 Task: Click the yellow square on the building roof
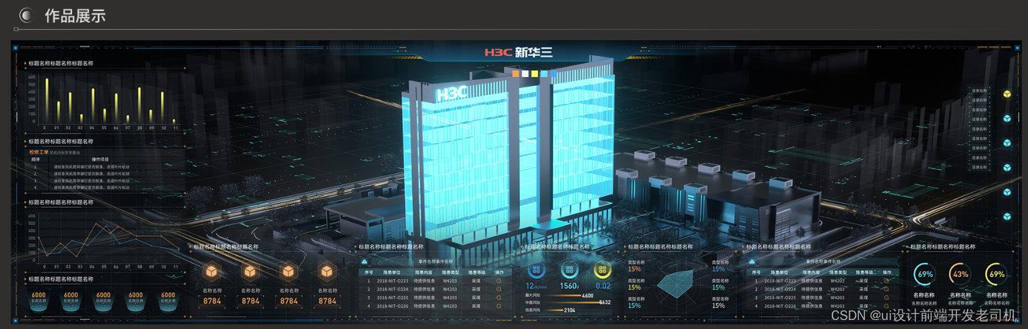[534, 73]
